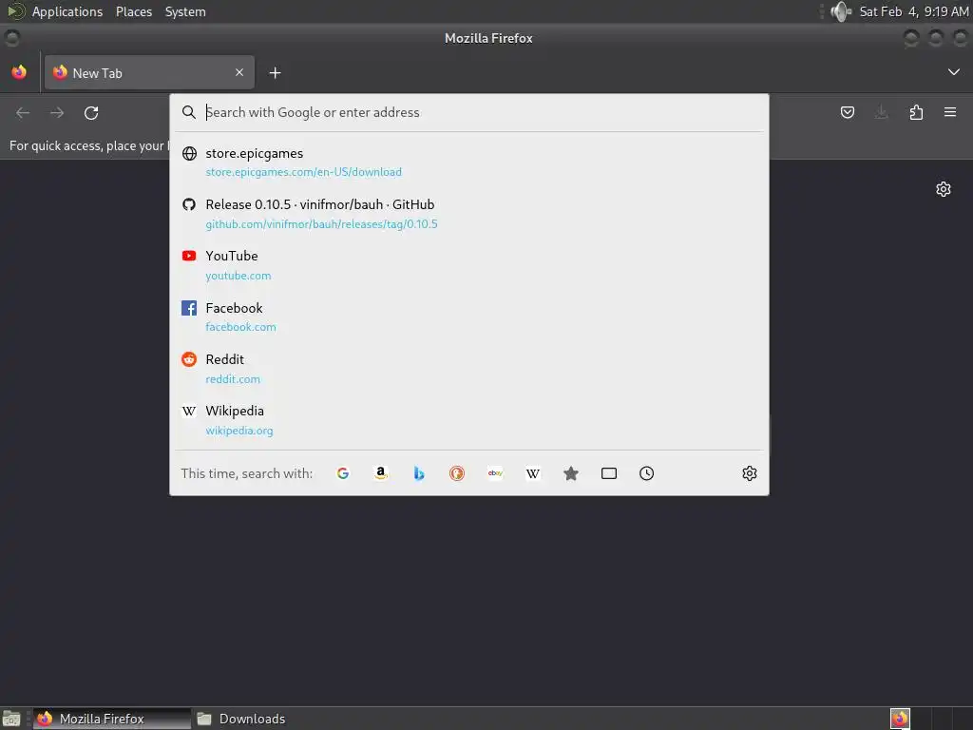The height and width of the screenshot is (730, 973).
Task: Search open tabs using tab icon
Action: [609, 473]
